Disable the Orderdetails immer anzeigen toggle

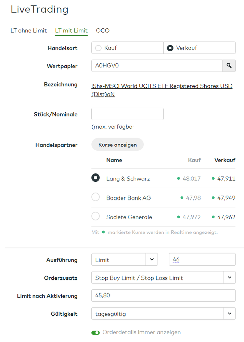click(x=95, y=332)
